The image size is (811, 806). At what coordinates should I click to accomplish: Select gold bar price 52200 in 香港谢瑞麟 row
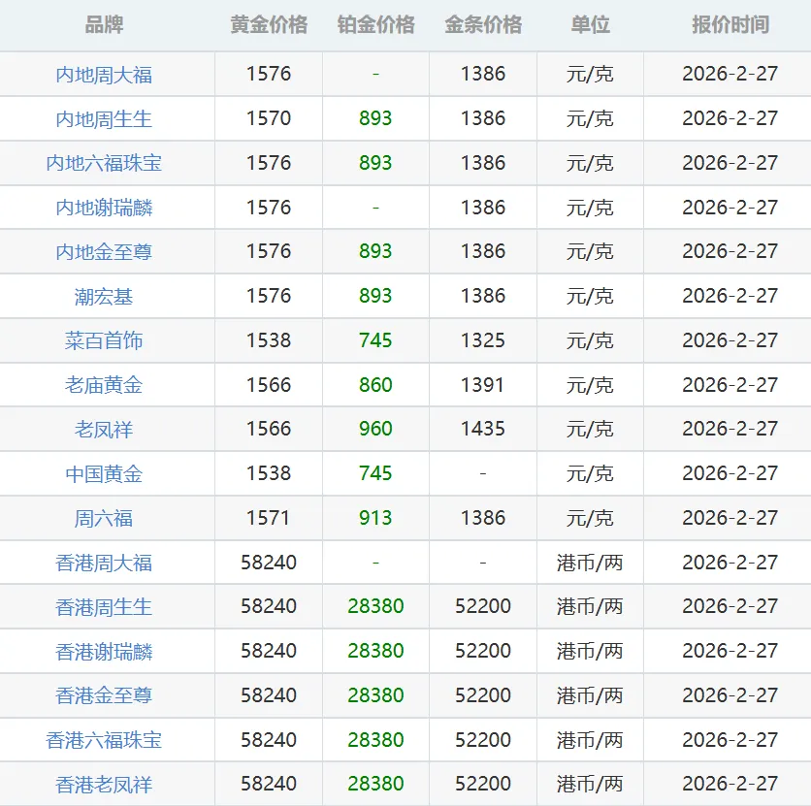483,651
